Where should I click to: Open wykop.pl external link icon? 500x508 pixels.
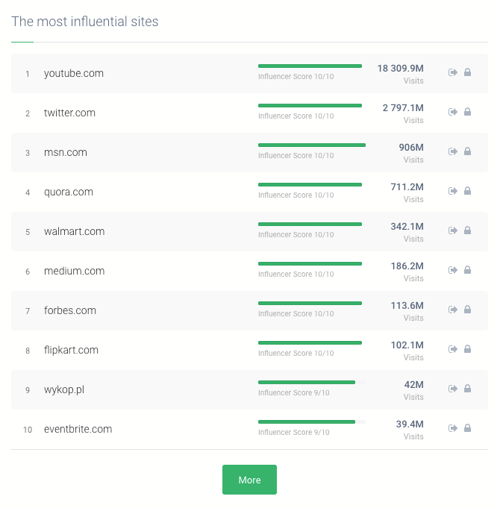(x=453, y=389)
